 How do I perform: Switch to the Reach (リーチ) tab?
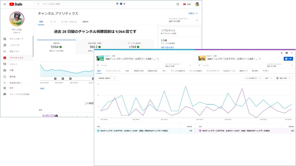[x=52, y=22]
